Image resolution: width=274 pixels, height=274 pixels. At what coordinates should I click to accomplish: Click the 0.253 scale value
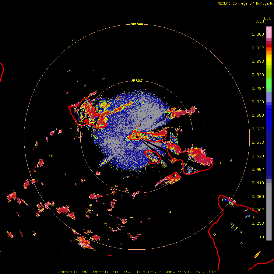coord(258,223)
